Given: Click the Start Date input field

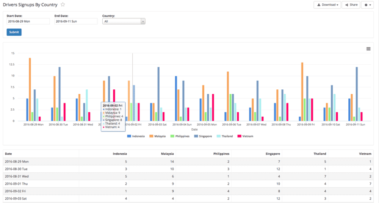Looking at the screenshot, I should click(x=28, y=22).
